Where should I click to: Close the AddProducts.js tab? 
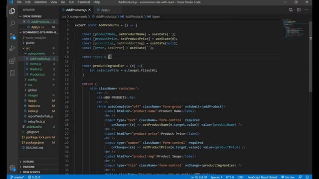[x=90, y=10]
